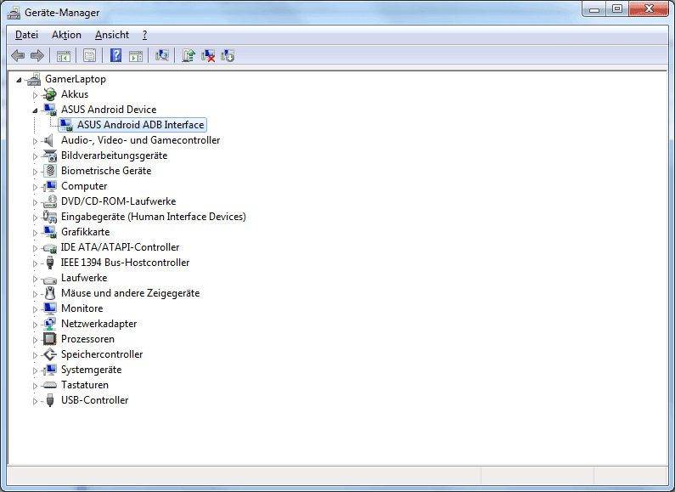Open the Aktion menu

point(66,35)
